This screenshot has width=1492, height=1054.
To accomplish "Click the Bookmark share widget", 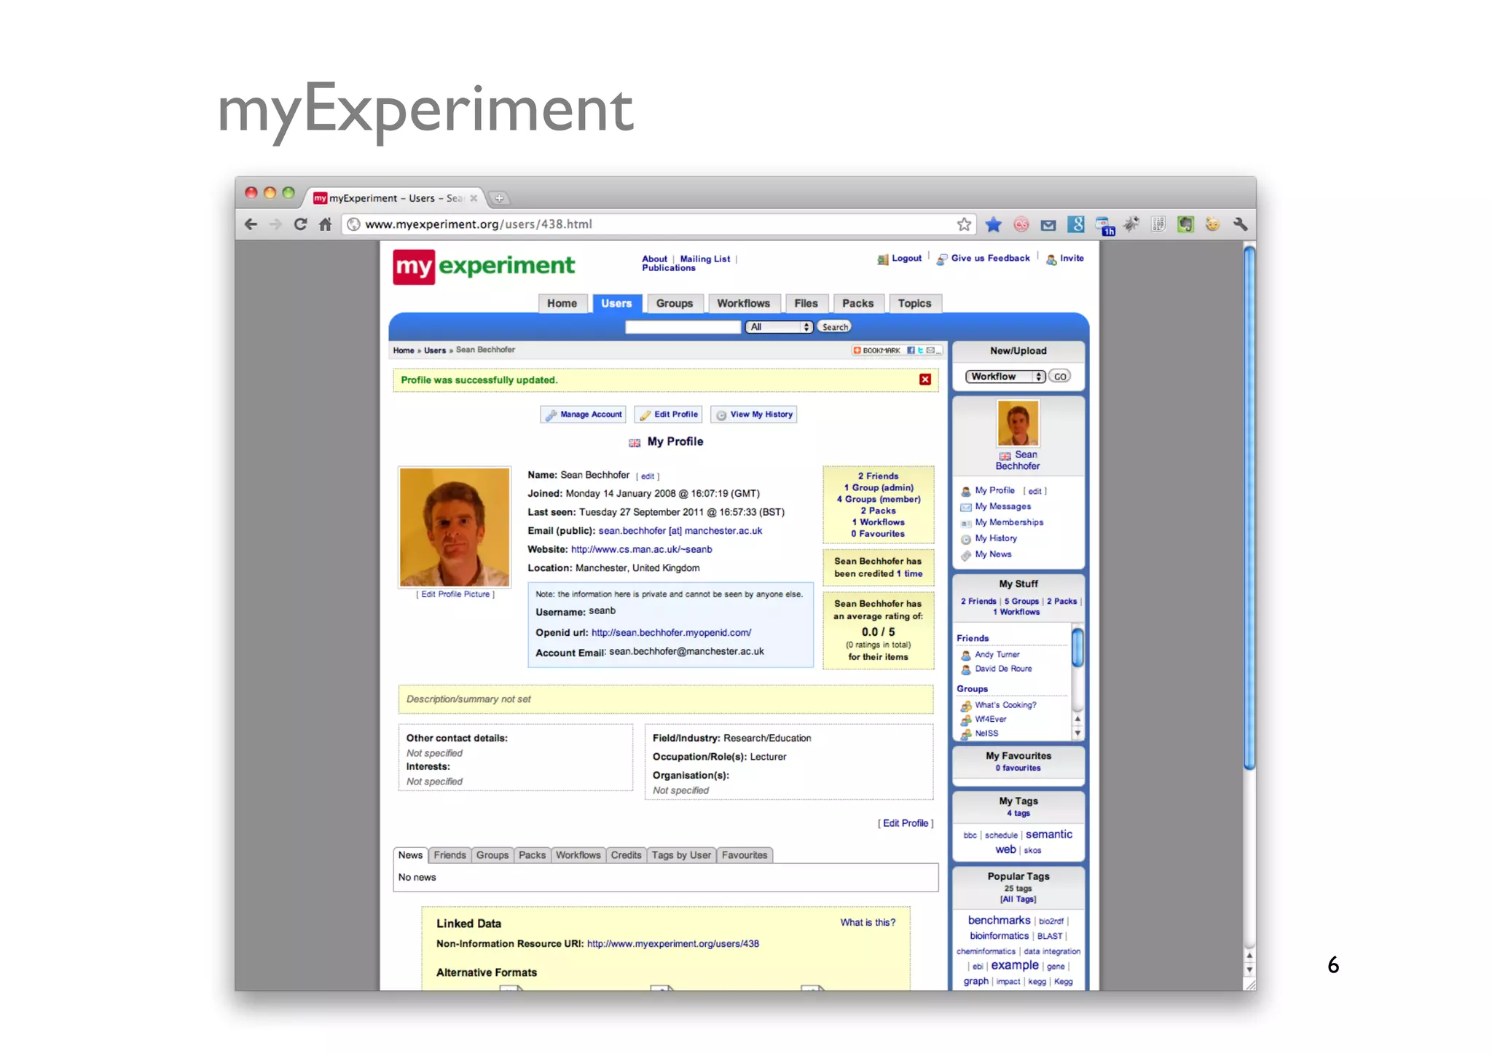I will 897,350.
